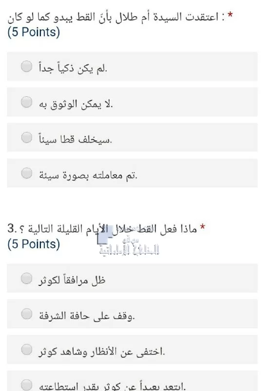Click the answer text سيخلف قطا سيئاً

tap(76, 139)
